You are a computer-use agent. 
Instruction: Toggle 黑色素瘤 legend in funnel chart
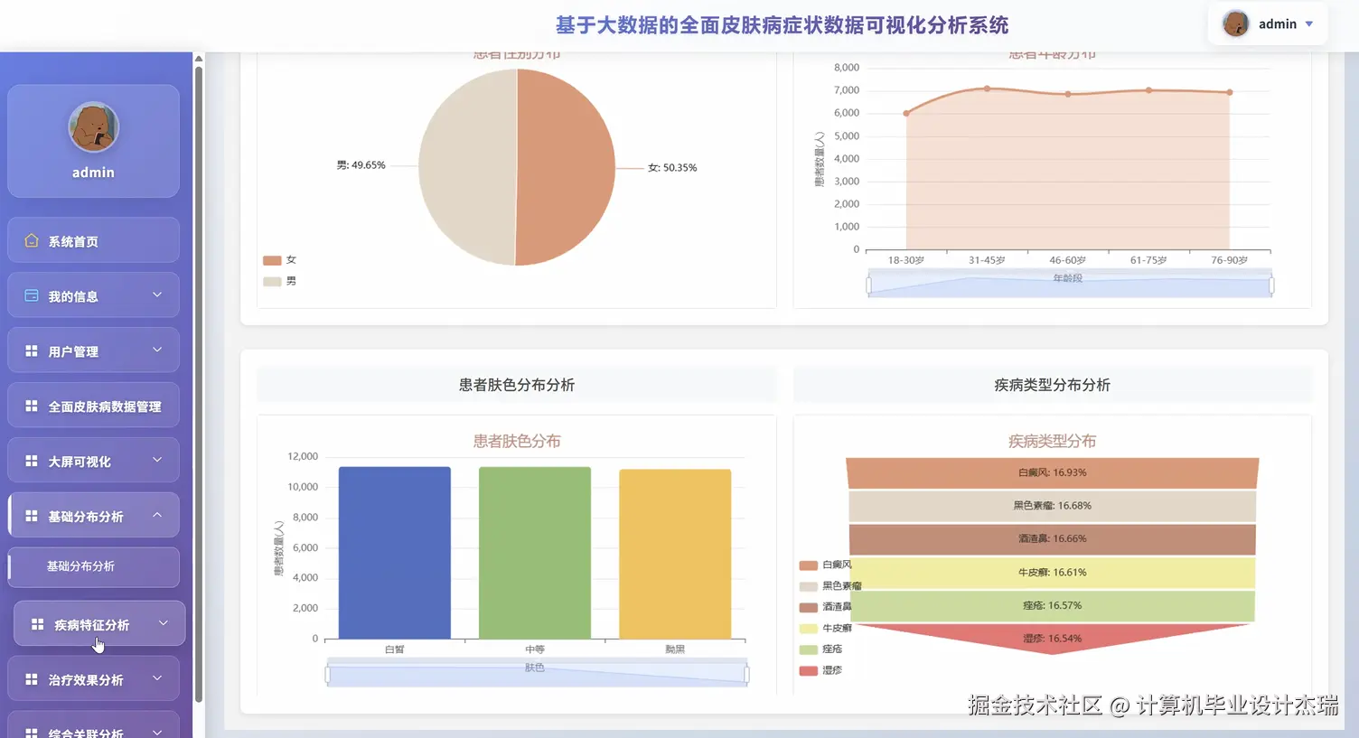(830, 586)
